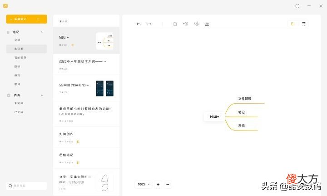
Task: Collapse the 待办 section chevron
Action: (x=42, y=95)
